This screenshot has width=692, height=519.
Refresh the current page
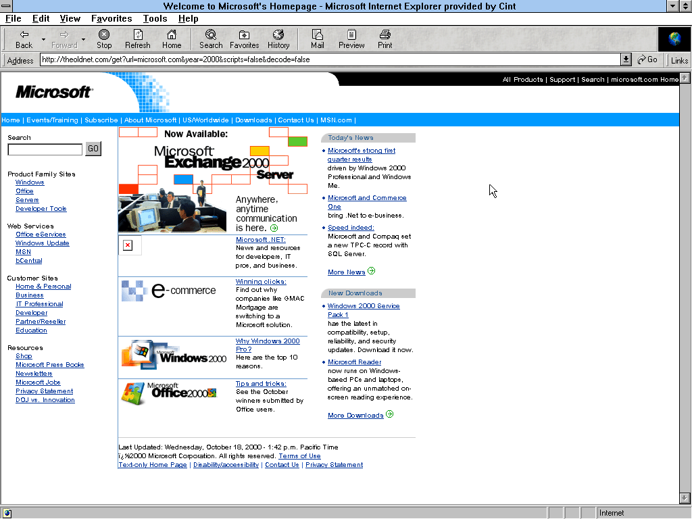tap(138, 39)
